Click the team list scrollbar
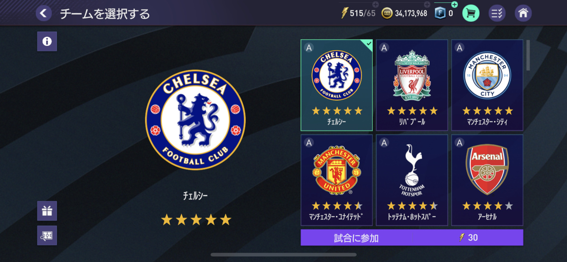567x262 pixels. [528, 55]
